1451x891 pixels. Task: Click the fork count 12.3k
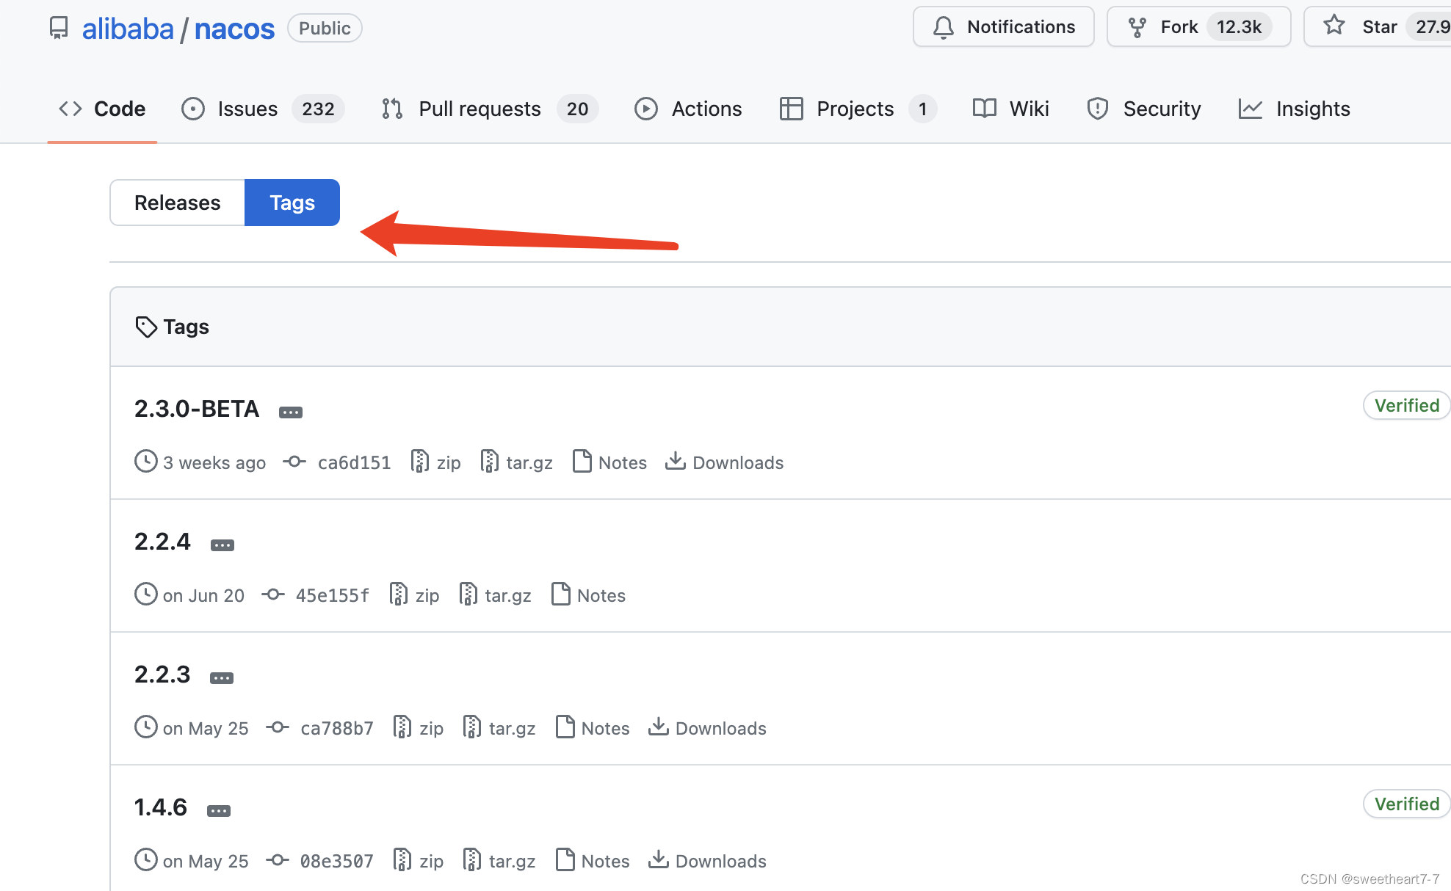(1239, 27)
